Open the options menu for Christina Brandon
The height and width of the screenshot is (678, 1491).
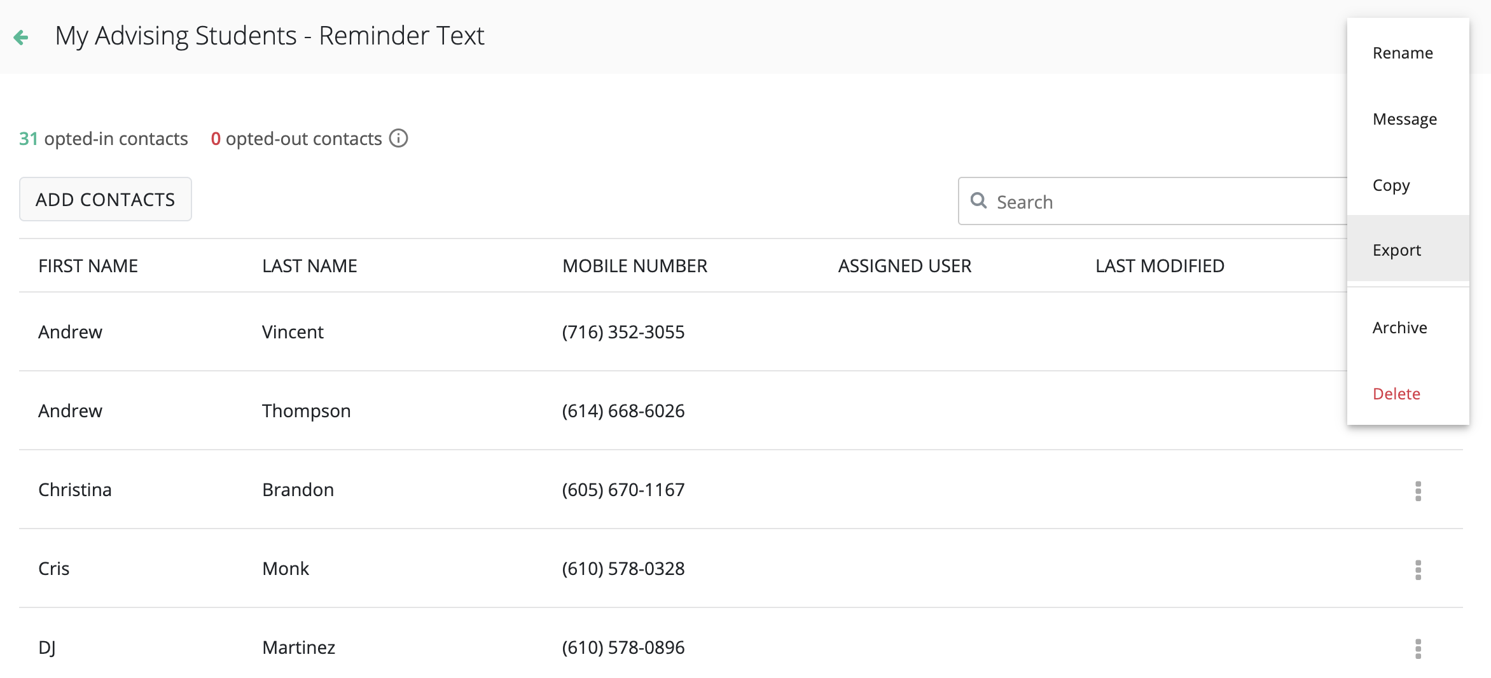click(x=1418, y=490)
